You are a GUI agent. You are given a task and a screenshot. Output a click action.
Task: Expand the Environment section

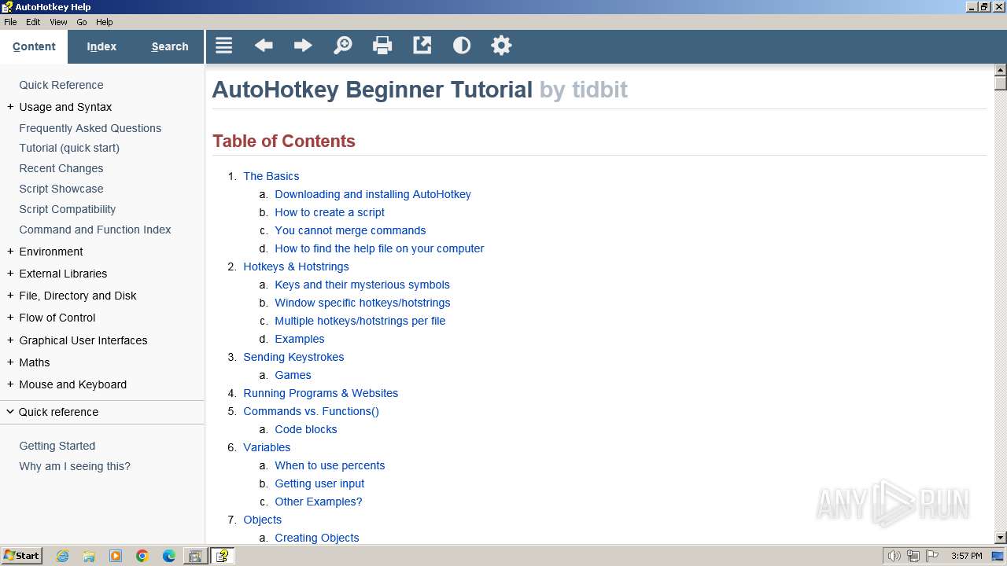pos(10,252)
